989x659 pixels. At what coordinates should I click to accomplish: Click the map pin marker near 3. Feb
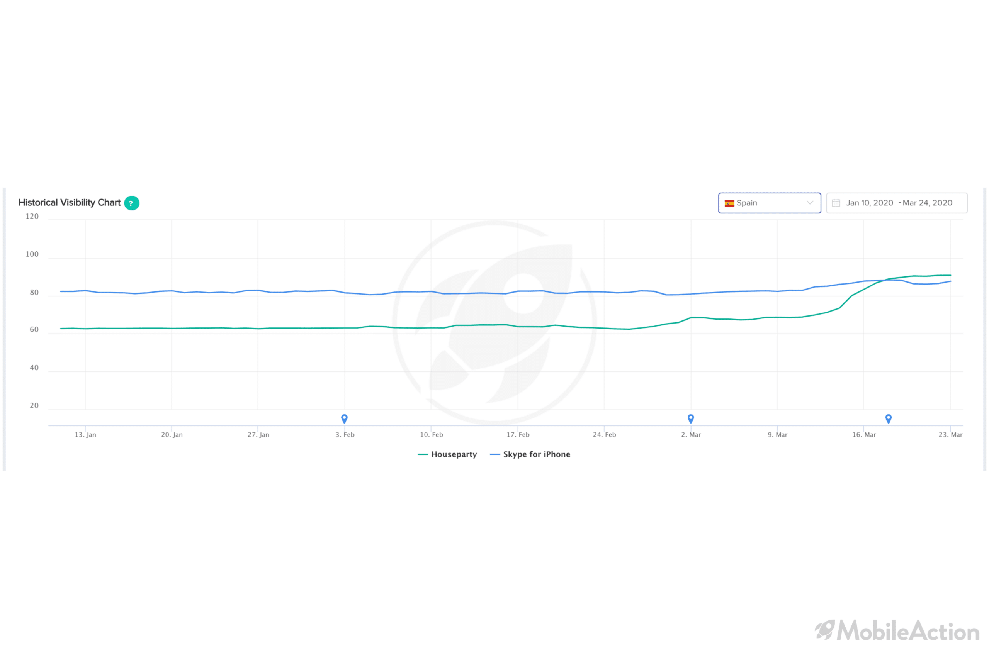(x=344, y=418)
